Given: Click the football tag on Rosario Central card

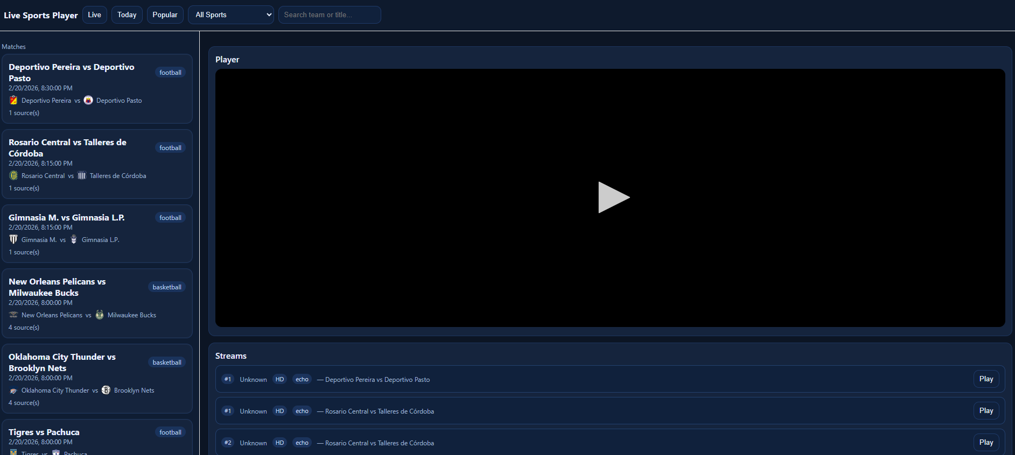Looking at the screenshot, I should pos(170,148).
